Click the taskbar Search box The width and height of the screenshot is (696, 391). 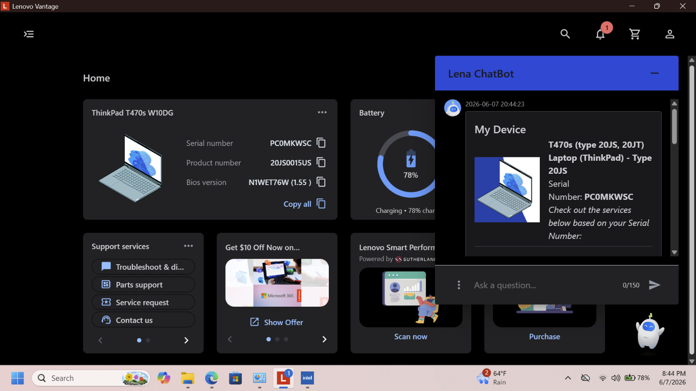pyautogui.click(x=91, y=378)
